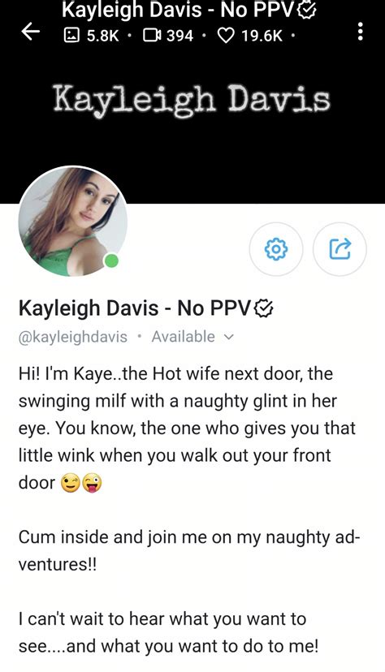Tap the verified badge beside the profile name
Screen dimensions: 385x672
point(264,308)
